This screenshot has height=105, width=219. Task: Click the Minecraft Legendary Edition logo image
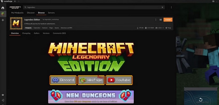click(x=91, y=57)
